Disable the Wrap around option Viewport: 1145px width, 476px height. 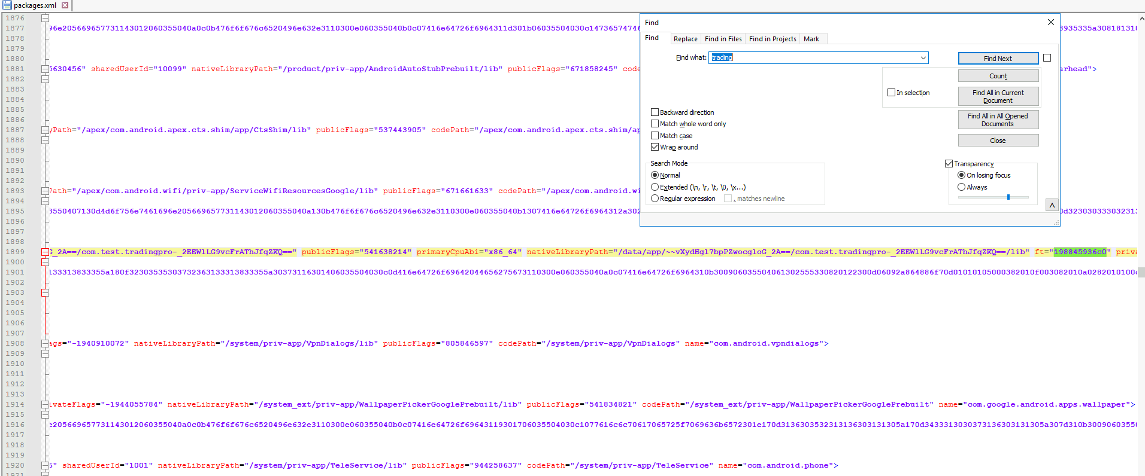click(x=655, y=147)
